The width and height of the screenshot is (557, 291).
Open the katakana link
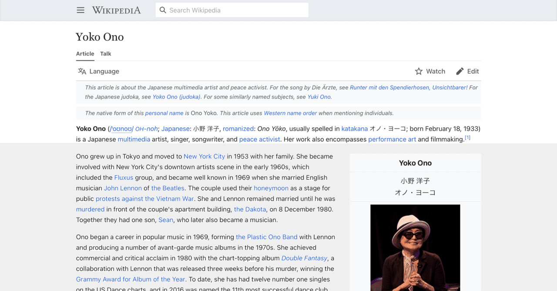tap(355, 129)
